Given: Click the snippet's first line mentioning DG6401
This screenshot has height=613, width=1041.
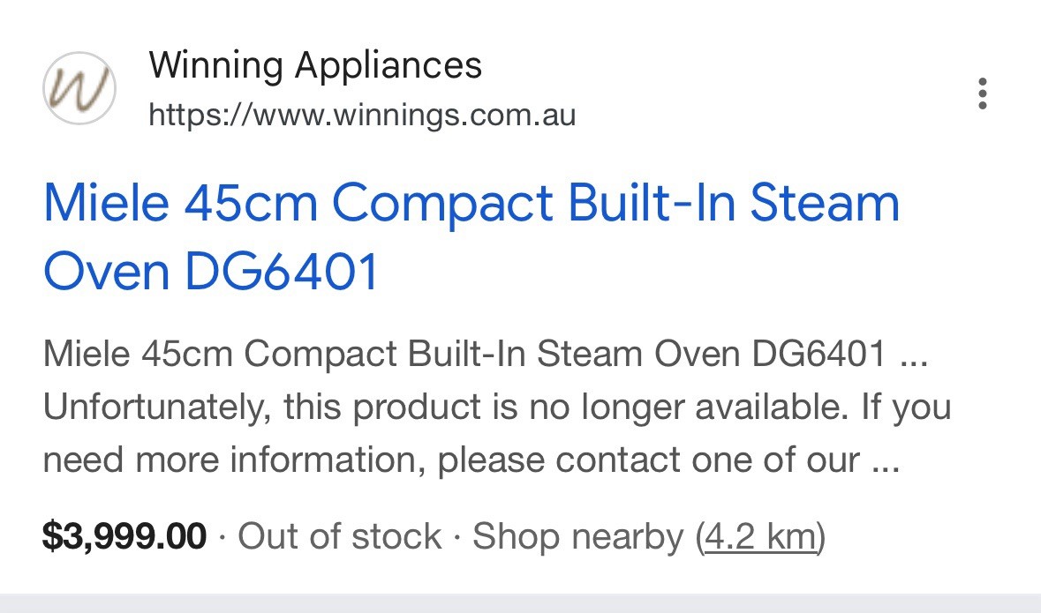Looking at the screenshot, I should coord(486,353).
